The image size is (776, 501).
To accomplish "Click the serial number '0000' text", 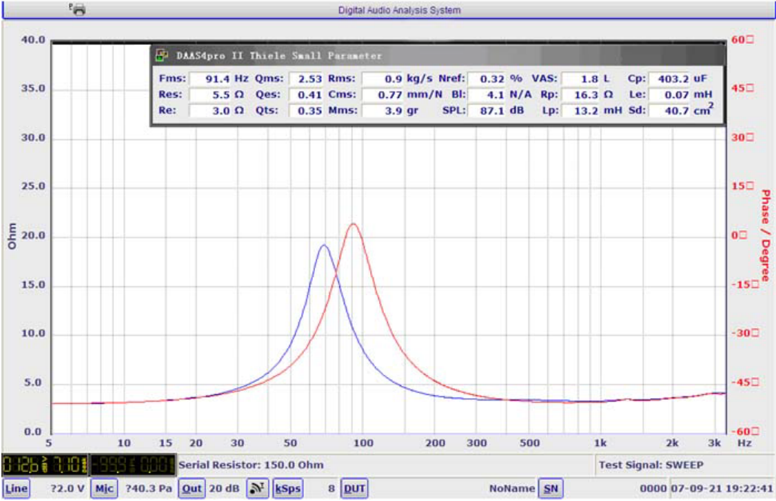I will pos(653,489).
